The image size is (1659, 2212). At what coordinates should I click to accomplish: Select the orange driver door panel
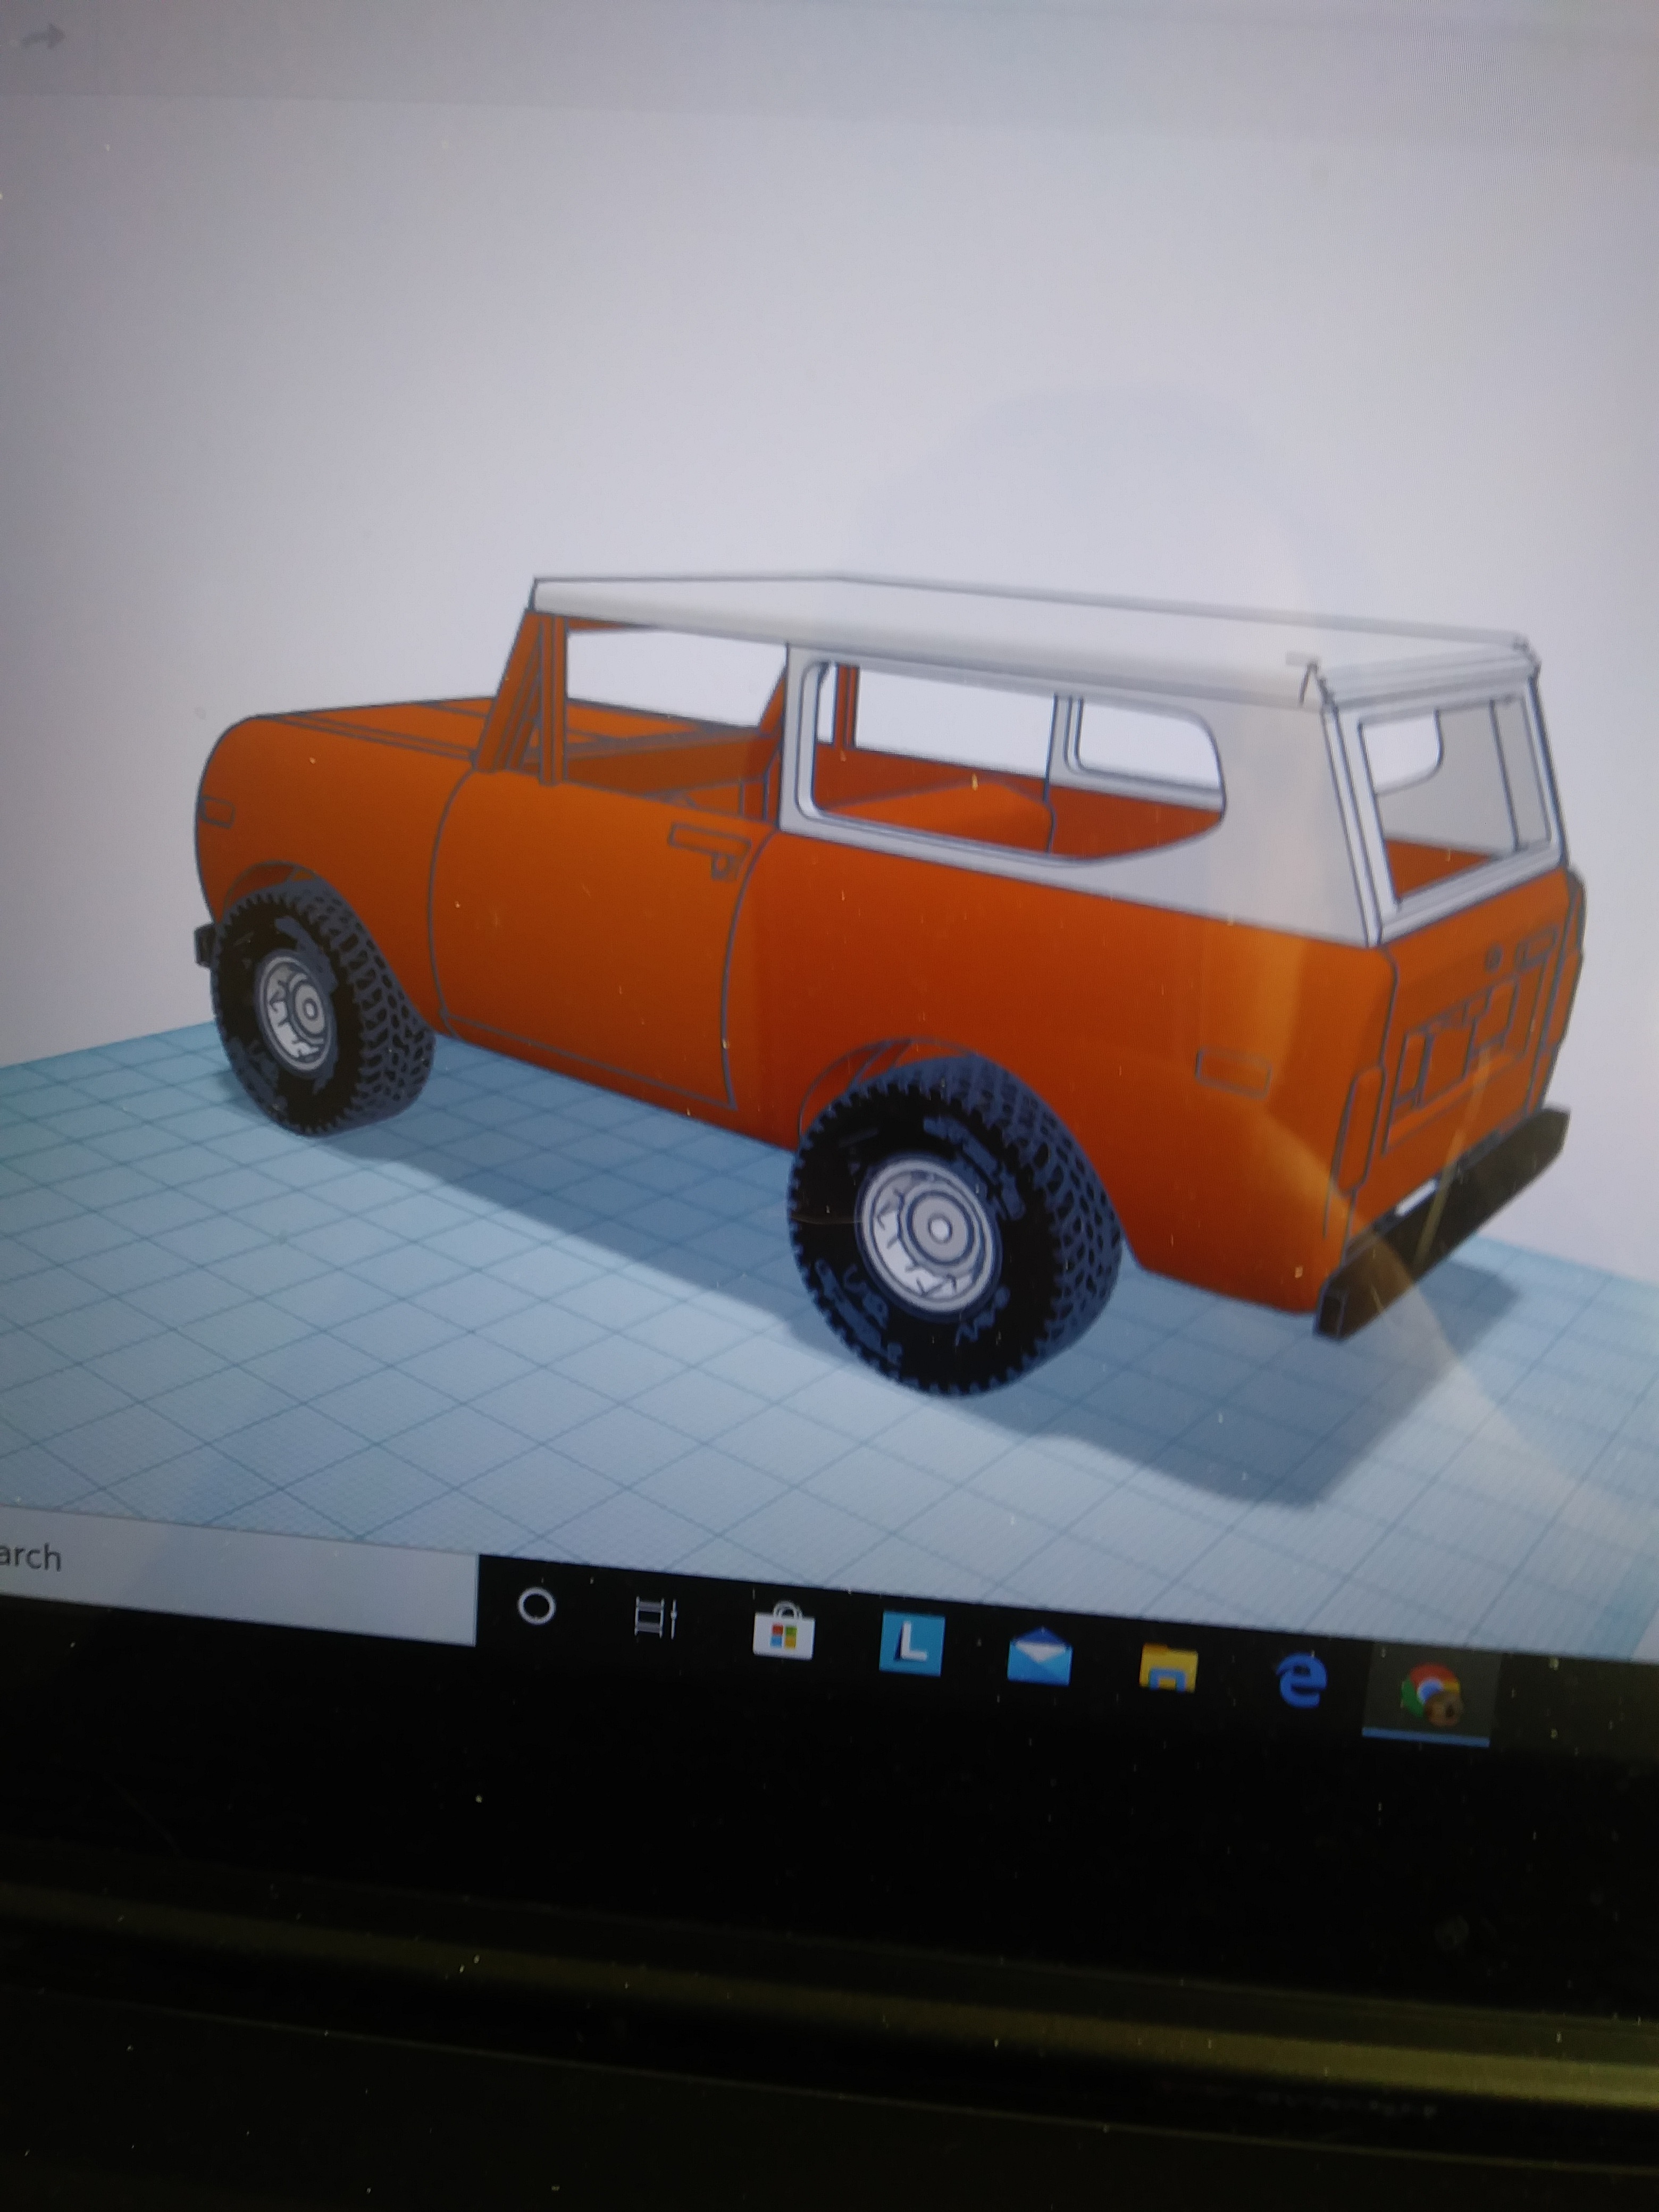pos(580,930)
